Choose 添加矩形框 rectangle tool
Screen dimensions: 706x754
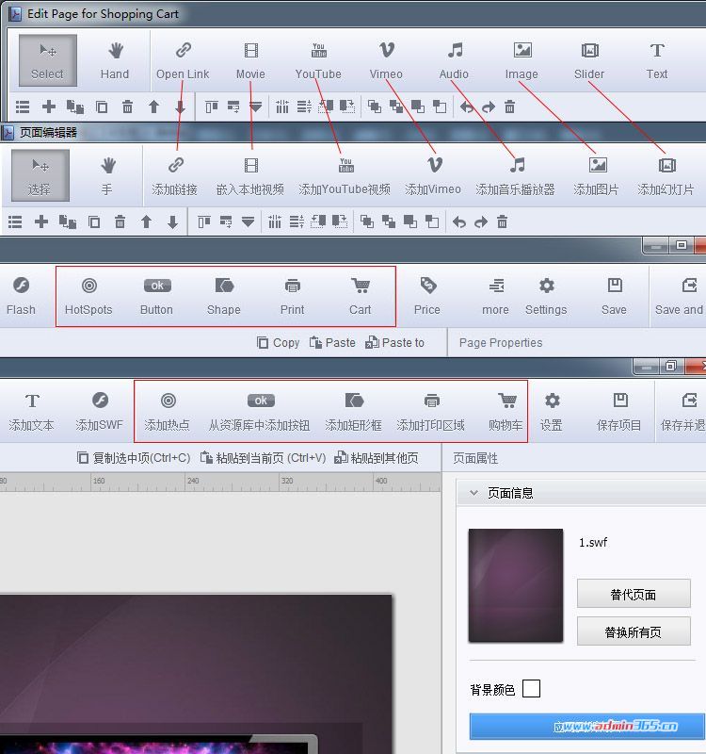354,412
